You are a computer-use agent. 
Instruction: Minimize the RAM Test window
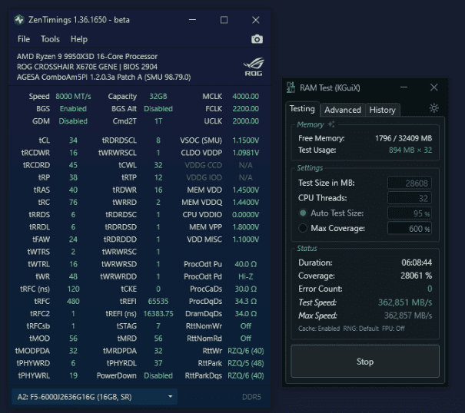tap(404, 88)
